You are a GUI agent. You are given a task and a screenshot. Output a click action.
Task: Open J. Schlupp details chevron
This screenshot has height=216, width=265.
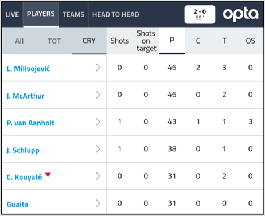click(98, 149)
